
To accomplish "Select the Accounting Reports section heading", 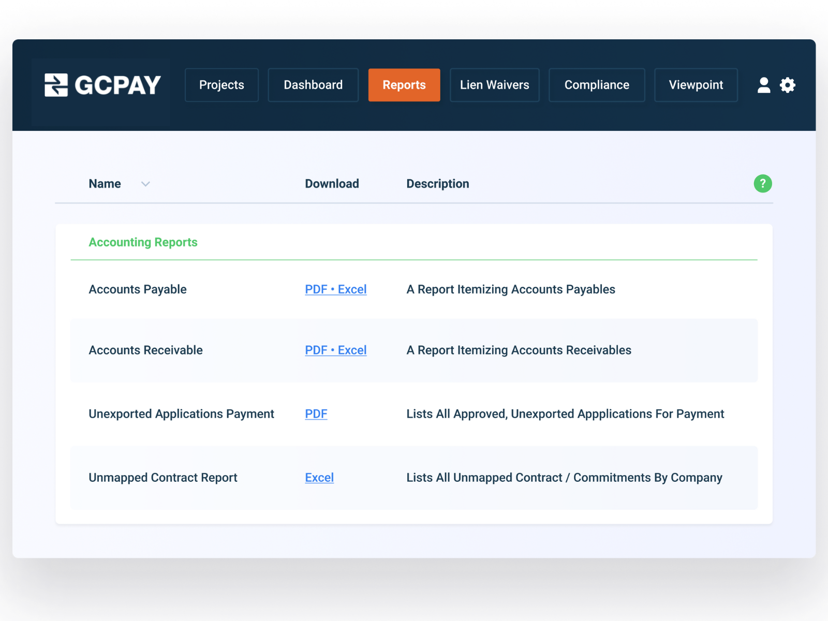I will pyautogui.click(x=143, y=242).
